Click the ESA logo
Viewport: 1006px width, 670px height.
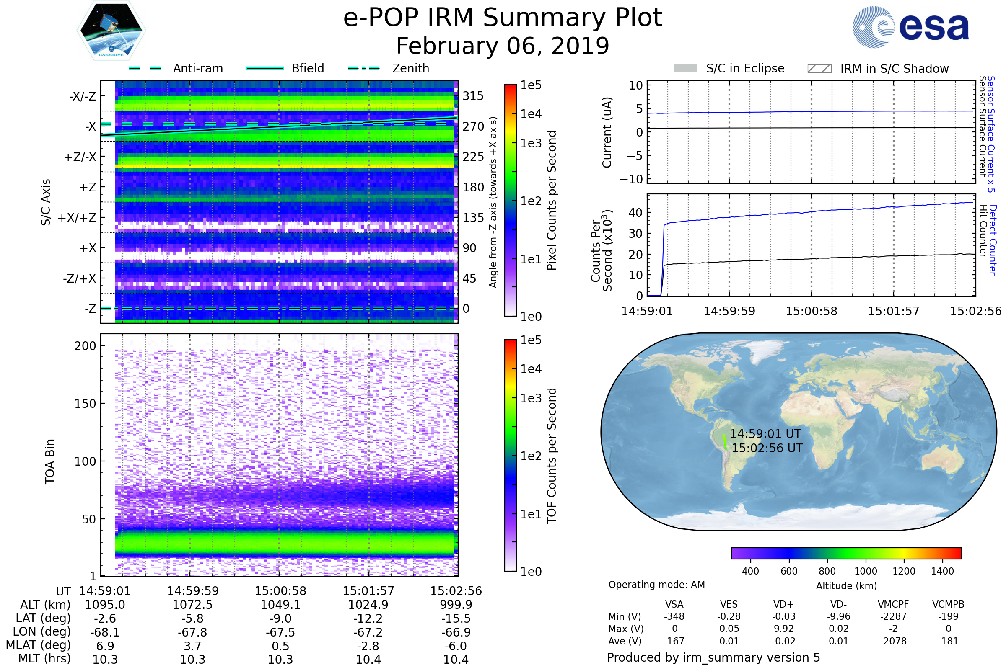[910, 26]
